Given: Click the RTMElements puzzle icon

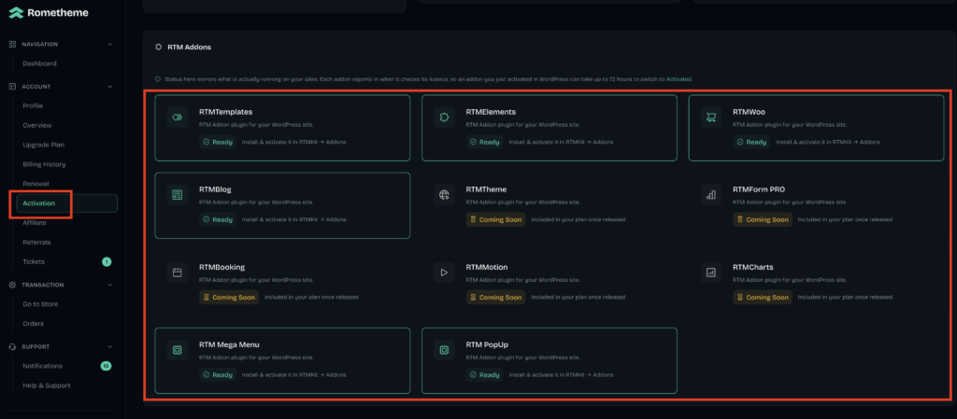Looking at the screenshot, I should tap(444, 118).
